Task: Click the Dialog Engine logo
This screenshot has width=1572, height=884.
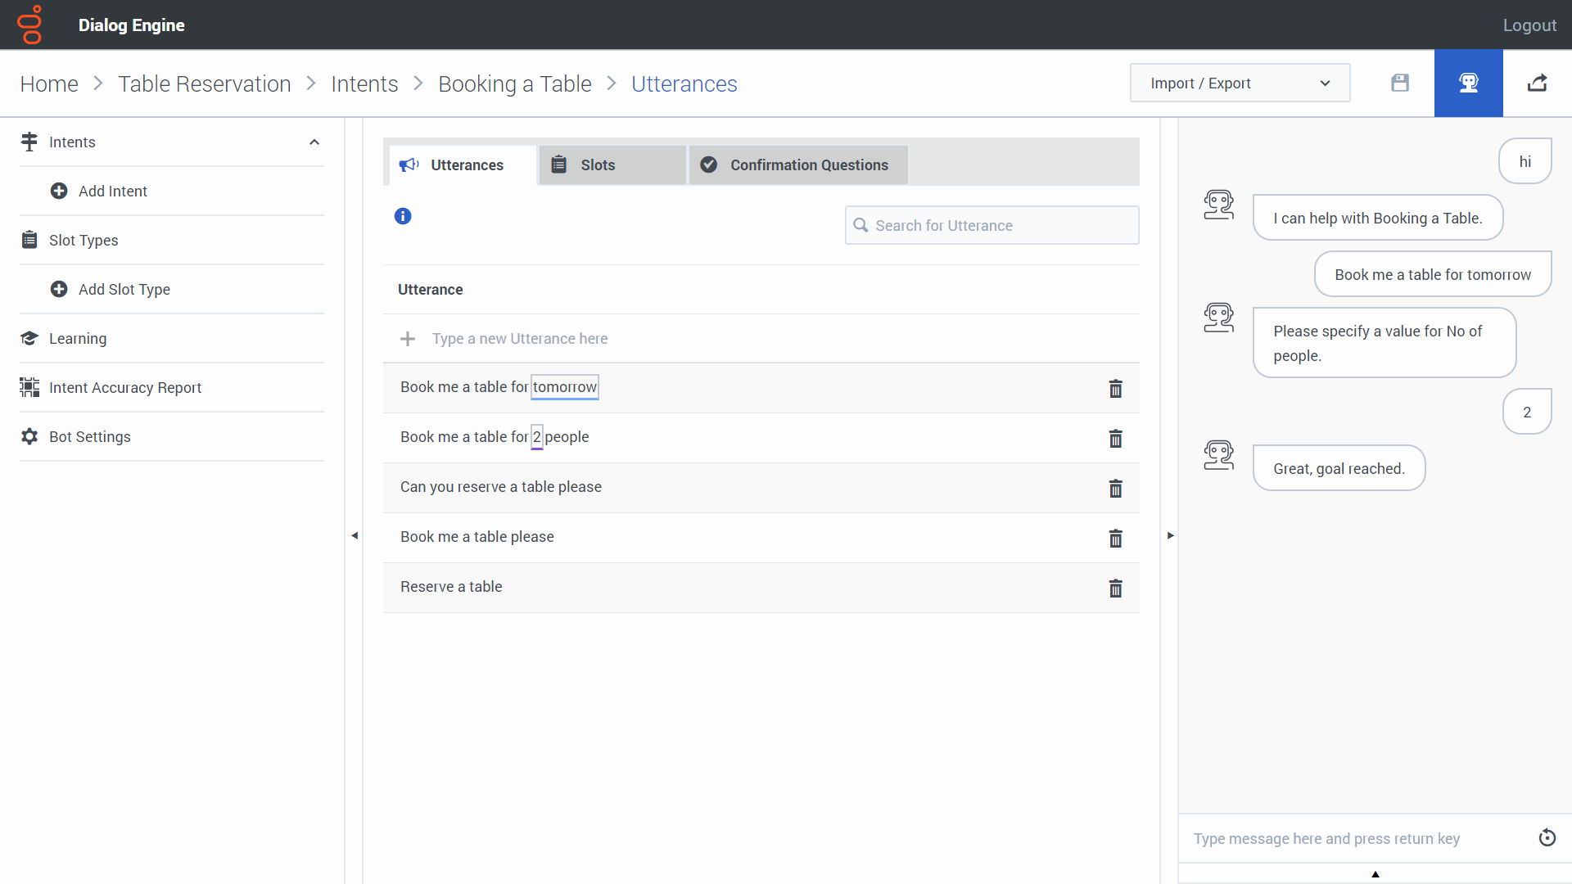Action: [29, 25]
